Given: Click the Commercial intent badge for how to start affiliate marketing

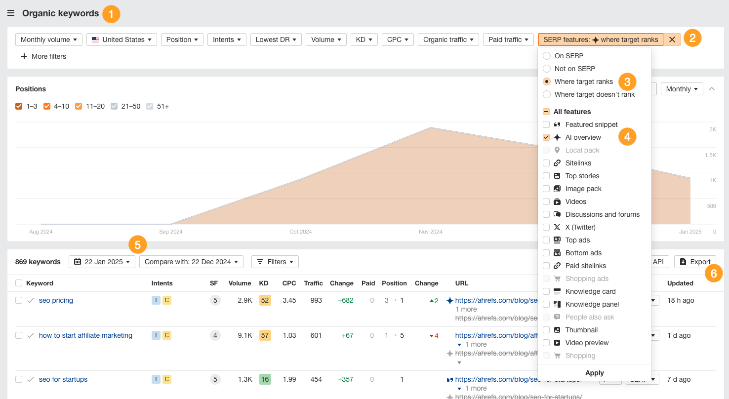Looking at the screenshot, I should [167, 335].
